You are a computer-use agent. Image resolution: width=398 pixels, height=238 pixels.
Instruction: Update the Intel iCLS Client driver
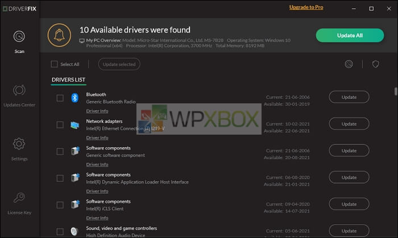[x=349, y=204]
